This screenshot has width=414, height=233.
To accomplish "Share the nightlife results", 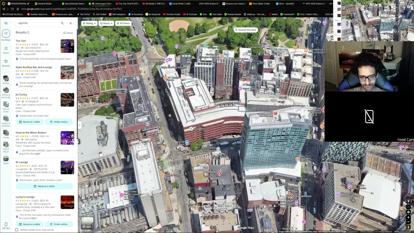I will tap(68, 33).
